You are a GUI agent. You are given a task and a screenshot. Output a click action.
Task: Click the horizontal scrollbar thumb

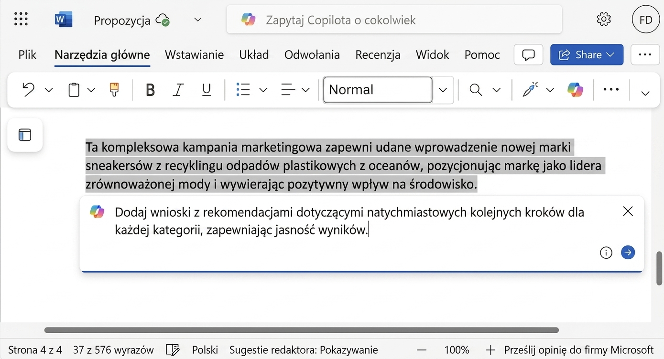click(302, 330)
